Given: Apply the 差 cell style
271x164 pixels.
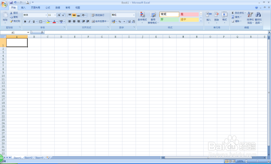Looking at the screenshot, I should 189,14.
